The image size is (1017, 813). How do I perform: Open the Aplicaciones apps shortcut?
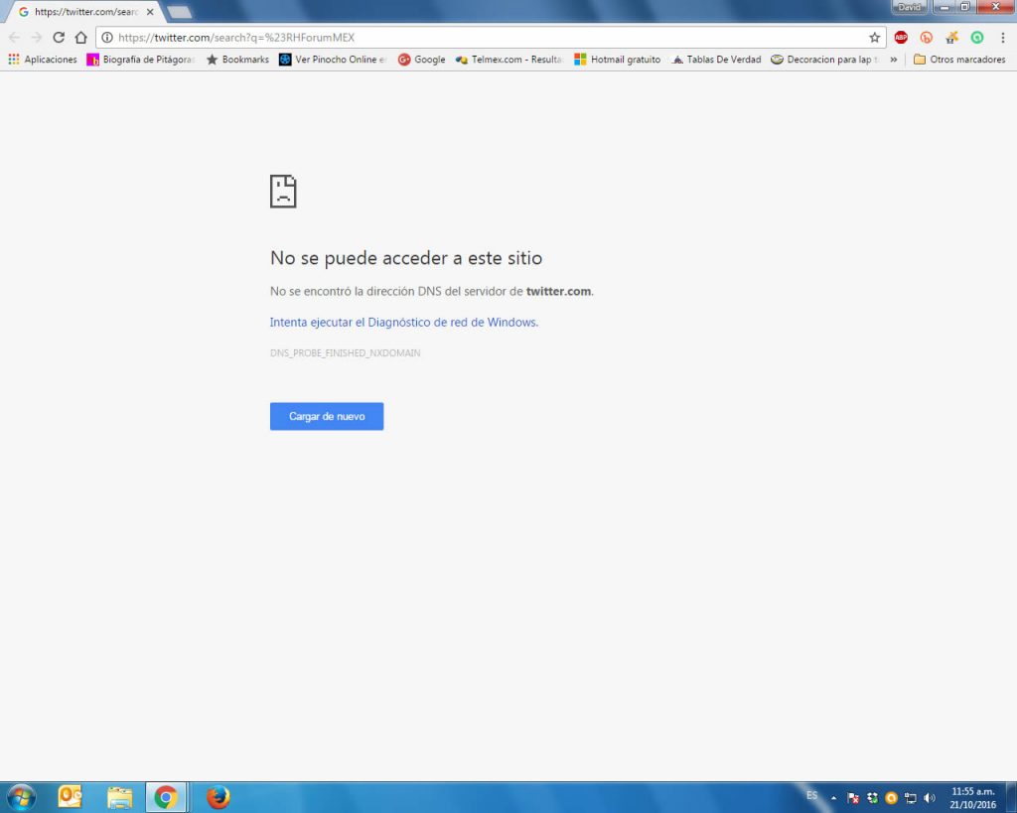[43, 59]
